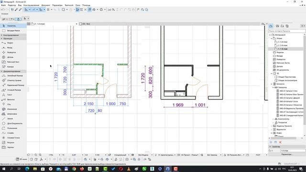
Task: Select the Grid Element (Ось) tool
Action: pos(13,104)
